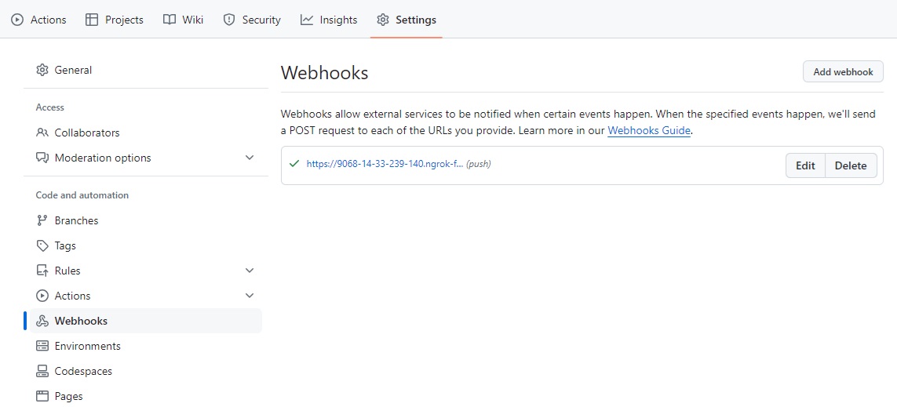The height and width of the screenshot is (407, 897).
Task: Expand the Moderation options chevron
Action: click(250, 158)
